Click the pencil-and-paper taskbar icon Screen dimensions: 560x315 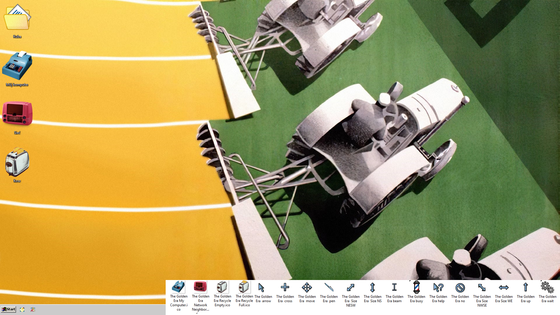(22, 309)
